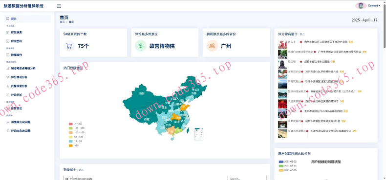
Task: Select the red >= 300 legend swatch
Action: point(71,124)
